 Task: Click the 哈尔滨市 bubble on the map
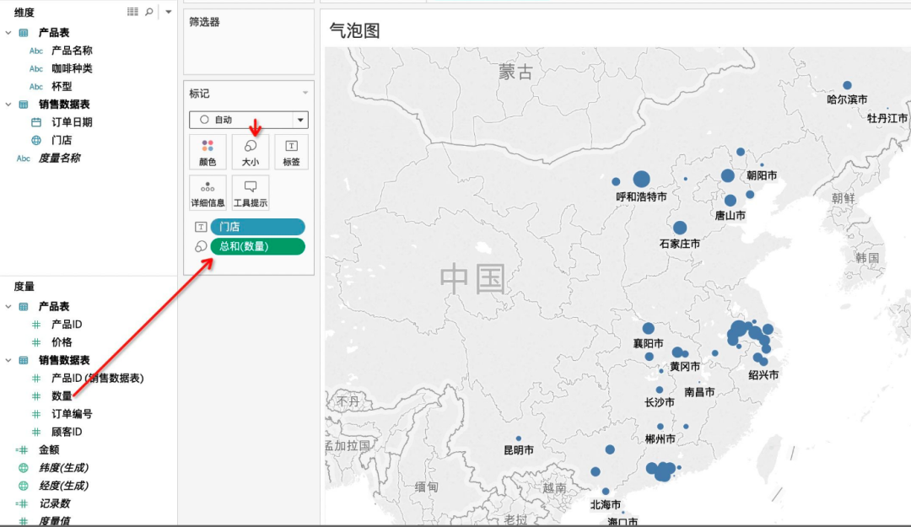click(x=847, y=85)
